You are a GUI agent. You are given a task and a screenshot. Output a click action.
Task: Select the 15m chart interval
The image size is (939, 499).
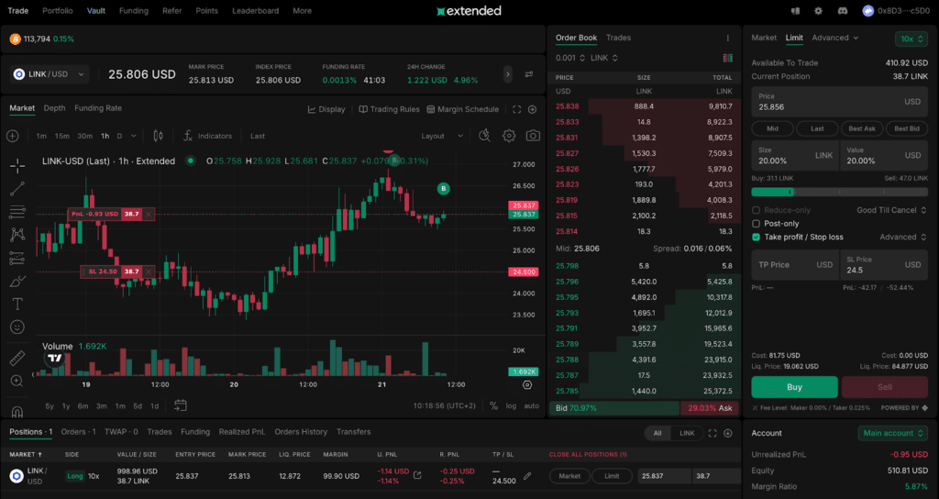pyautogui.click(x=62, y=136)
